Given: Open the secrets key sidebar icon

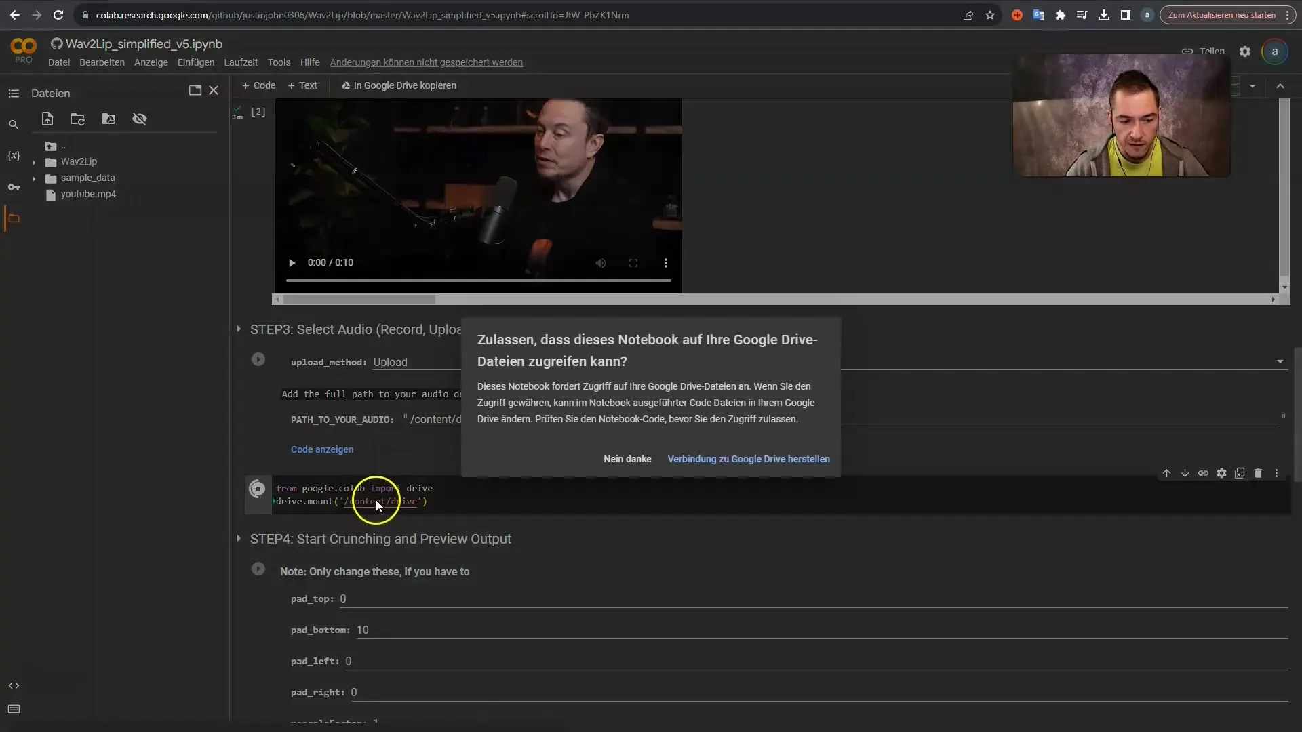Looking at the screenshot, I should 14,187.
